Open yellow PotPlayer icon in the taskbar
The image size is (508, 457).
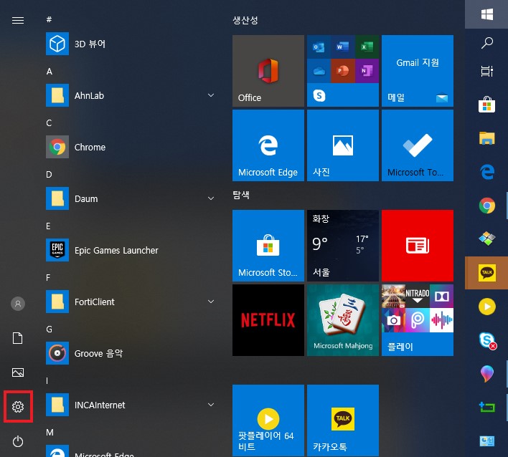486,307
